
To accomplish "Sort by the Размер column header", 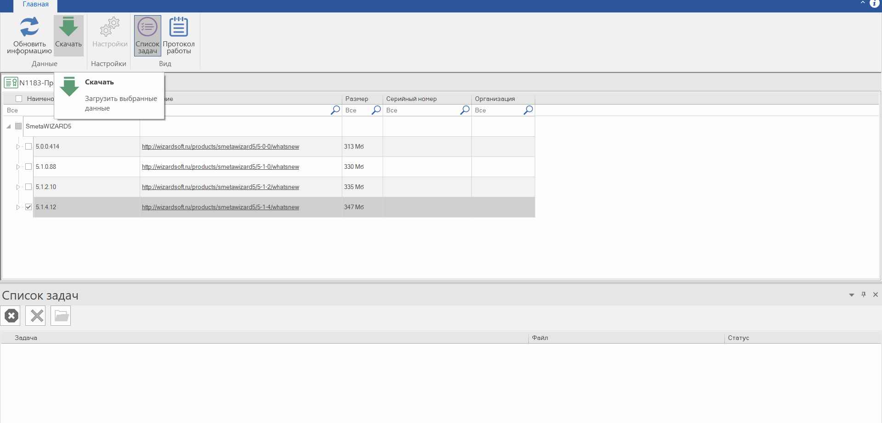I will point(362,99).
